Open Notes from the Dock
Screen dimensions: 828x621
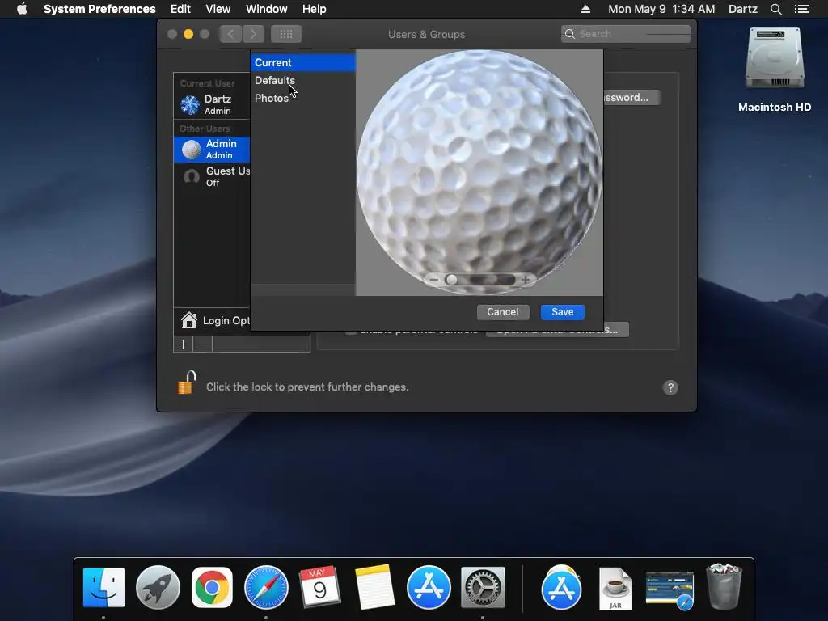pyautogui.click(x=374, y=587)
